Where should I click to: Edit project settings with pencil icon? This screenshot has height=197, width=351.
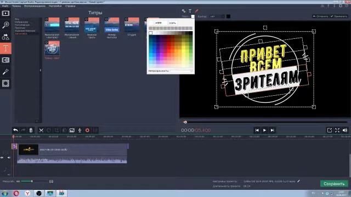(x=298, y=181)
